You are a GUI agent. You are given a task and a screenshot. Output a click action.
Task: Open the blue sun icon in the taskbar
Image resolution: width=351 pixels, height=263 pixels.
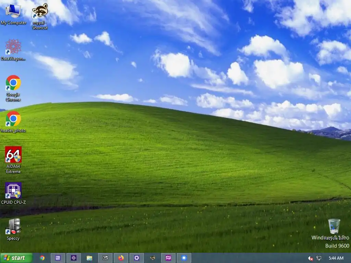(184, 258)
